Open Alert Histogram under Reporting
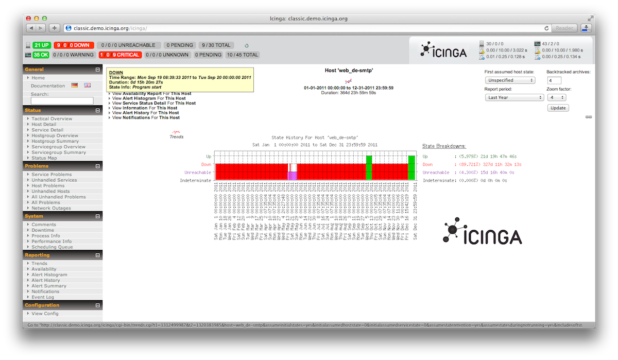Viewport: 618px width, 360px height. coord(49,275)
